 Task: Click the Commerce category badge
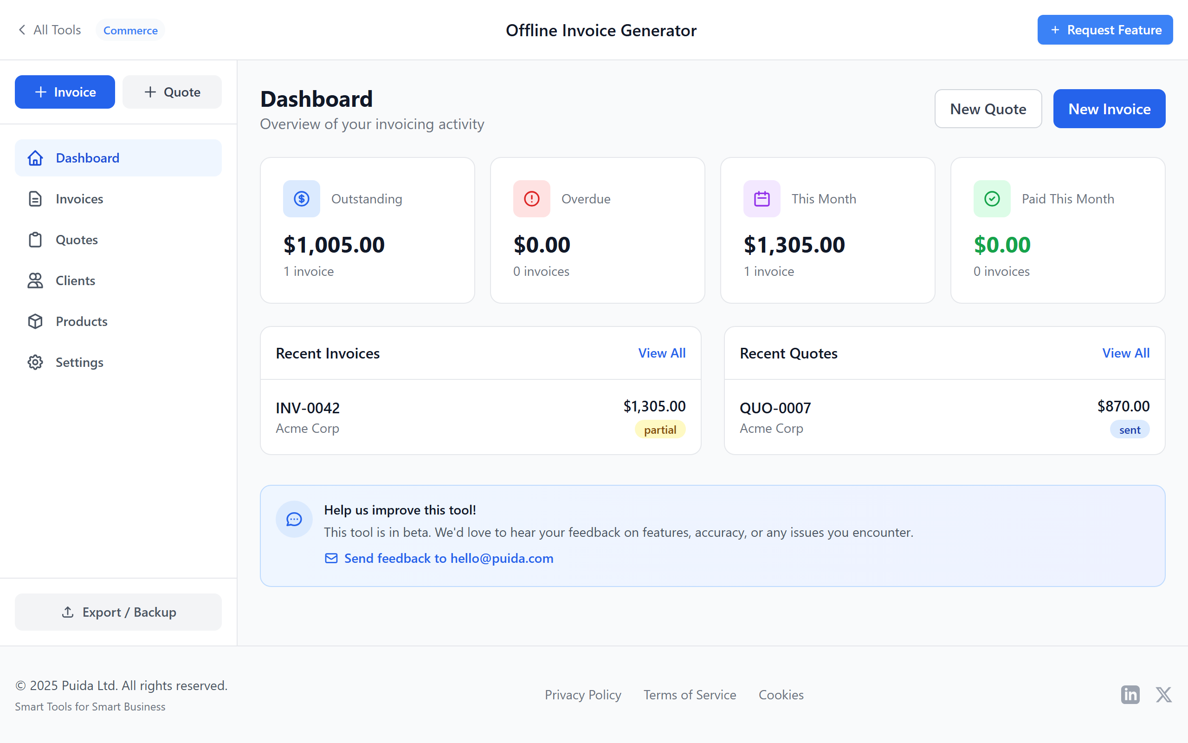(130, 30)
